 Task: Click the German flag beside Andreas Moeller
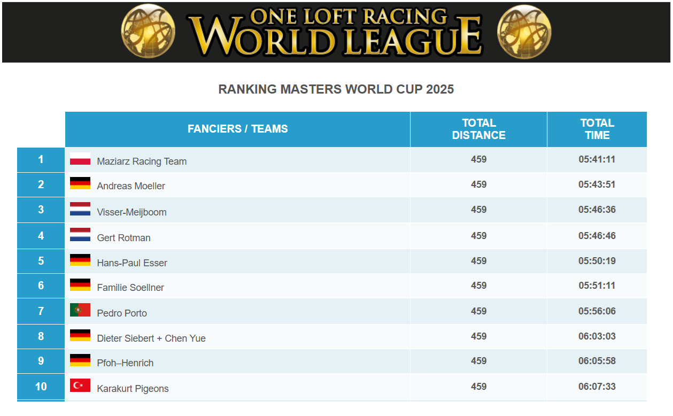coord(80,183)
